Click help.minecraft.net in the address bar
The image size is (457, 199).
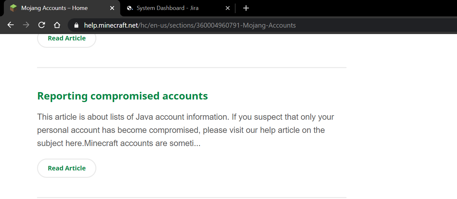111,25
